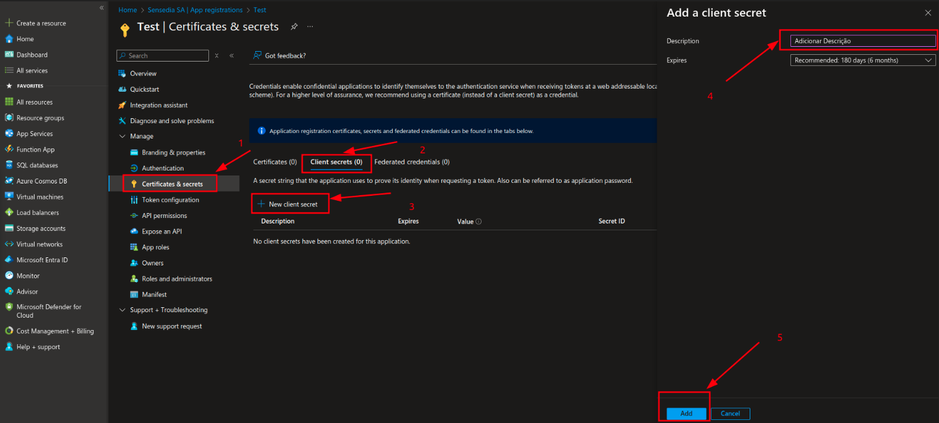Collapse the Manage section
The image size is (939, 423).
[122, 137]
